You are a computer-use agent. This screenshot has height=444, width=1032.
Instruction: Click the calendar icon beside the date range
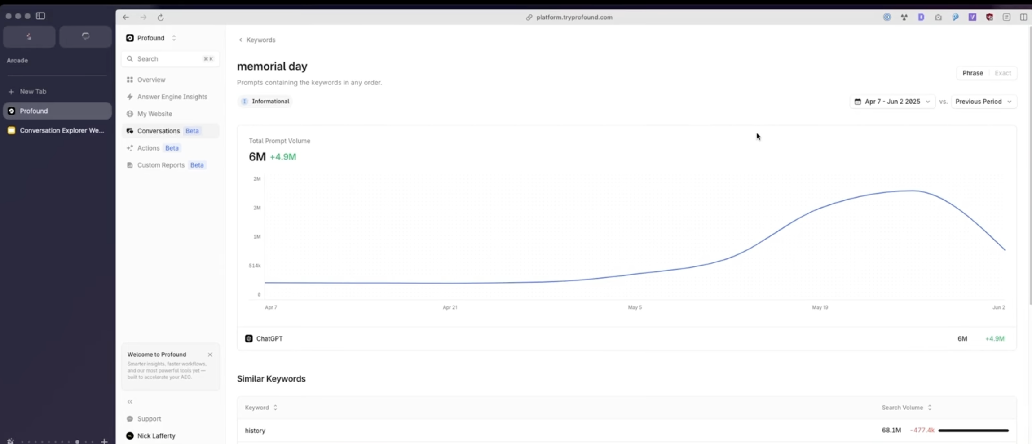857,102
